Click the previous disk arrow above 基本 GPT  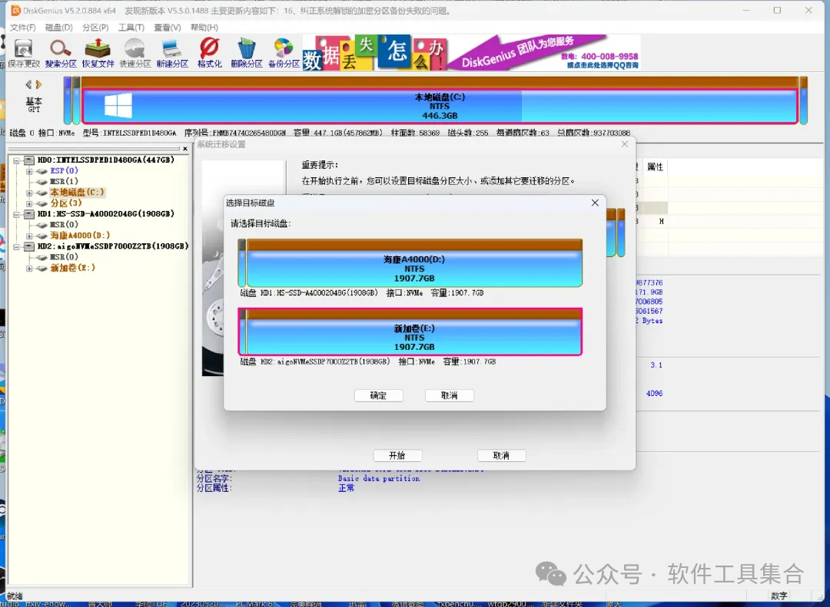point(29,84)
